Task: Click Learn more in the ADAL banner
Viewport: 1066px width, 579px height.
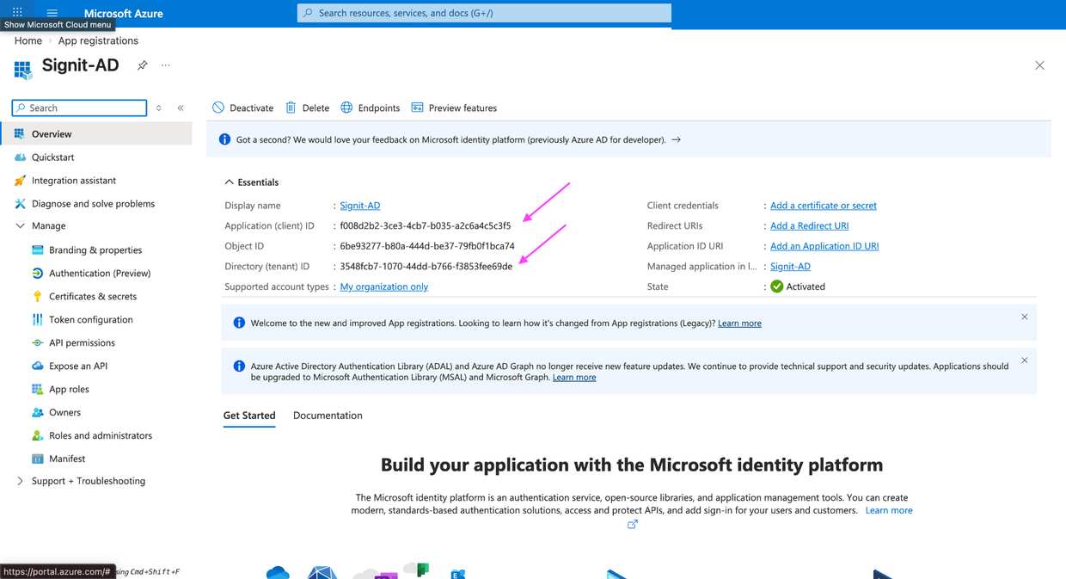Action: [574, 378]
